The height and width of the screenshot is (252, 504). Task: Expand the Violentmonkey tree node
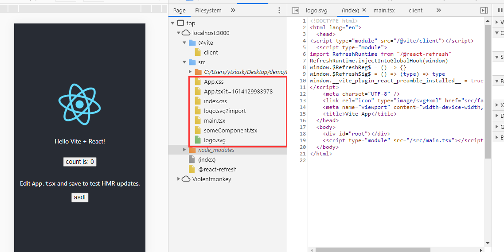[178, 179]
